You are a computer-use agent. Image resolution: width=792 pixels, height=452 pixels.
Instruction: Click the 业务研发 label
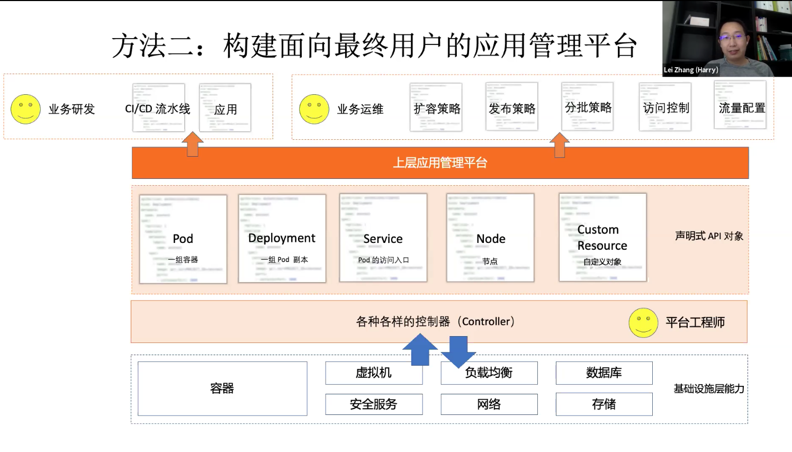coord(71,109)
